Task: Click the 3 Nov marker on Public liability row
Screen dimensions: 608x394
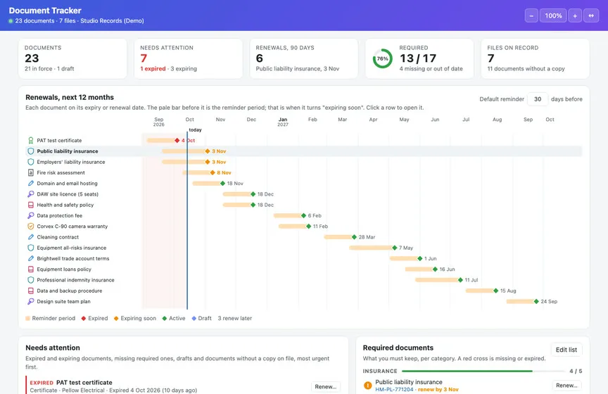Action: point(208,151)
